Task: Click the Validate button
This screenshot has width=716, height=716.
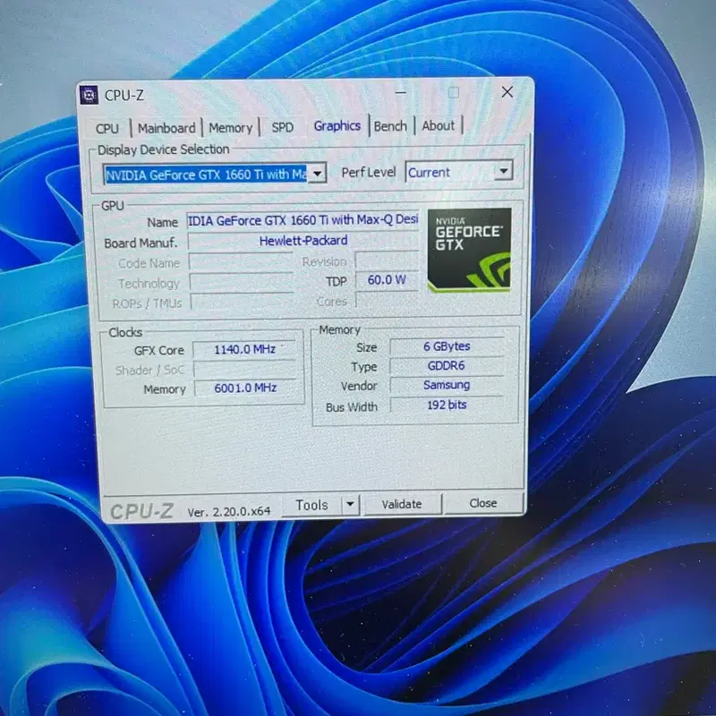Action: [402, 504]
